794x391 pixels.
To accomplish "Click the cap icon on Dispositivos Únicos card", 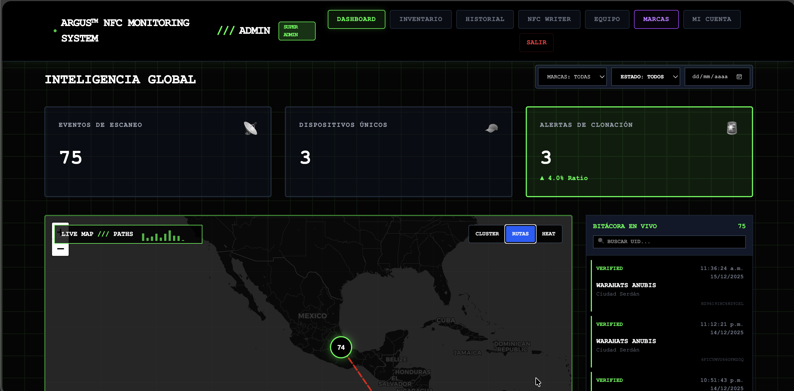I will click(491, 128).
